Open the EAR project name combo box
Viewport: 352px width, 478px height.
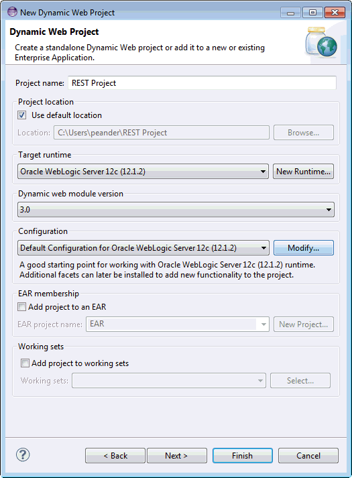pos(178,324)
